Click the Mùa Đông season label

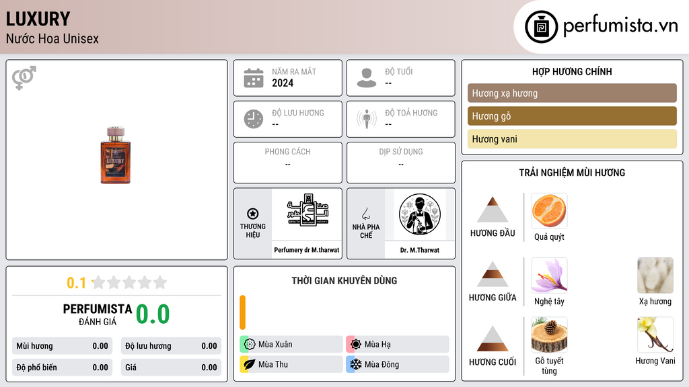[x=382, y=364]
